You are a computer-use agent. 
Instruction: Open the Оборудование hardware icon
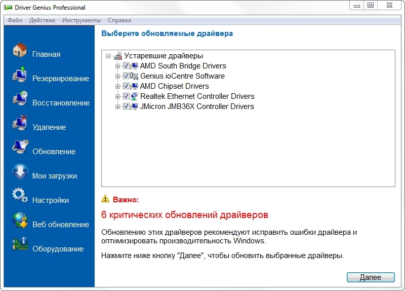[x=20, y=245]
